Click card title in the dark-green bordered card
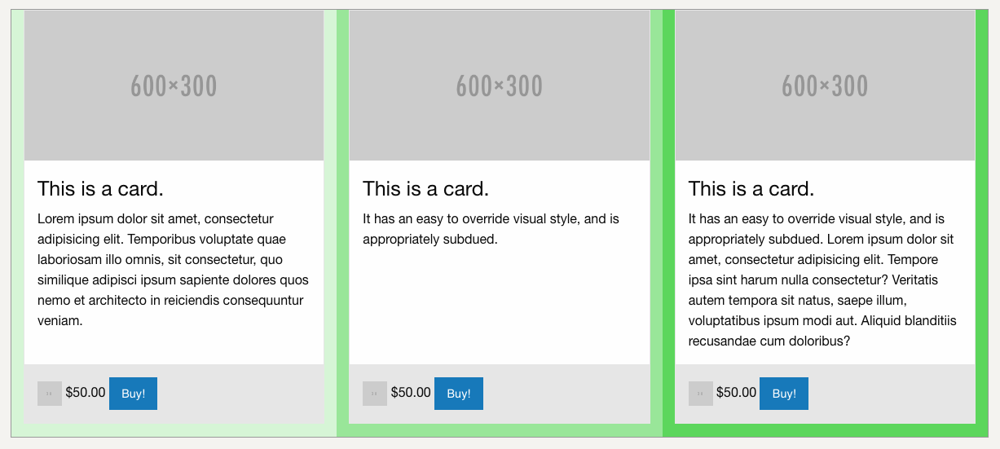 point(751,189)
